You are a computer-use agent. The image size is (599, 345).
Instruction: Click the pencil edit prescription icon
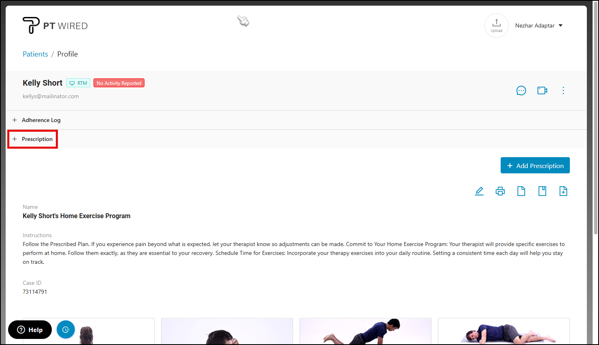479,191
